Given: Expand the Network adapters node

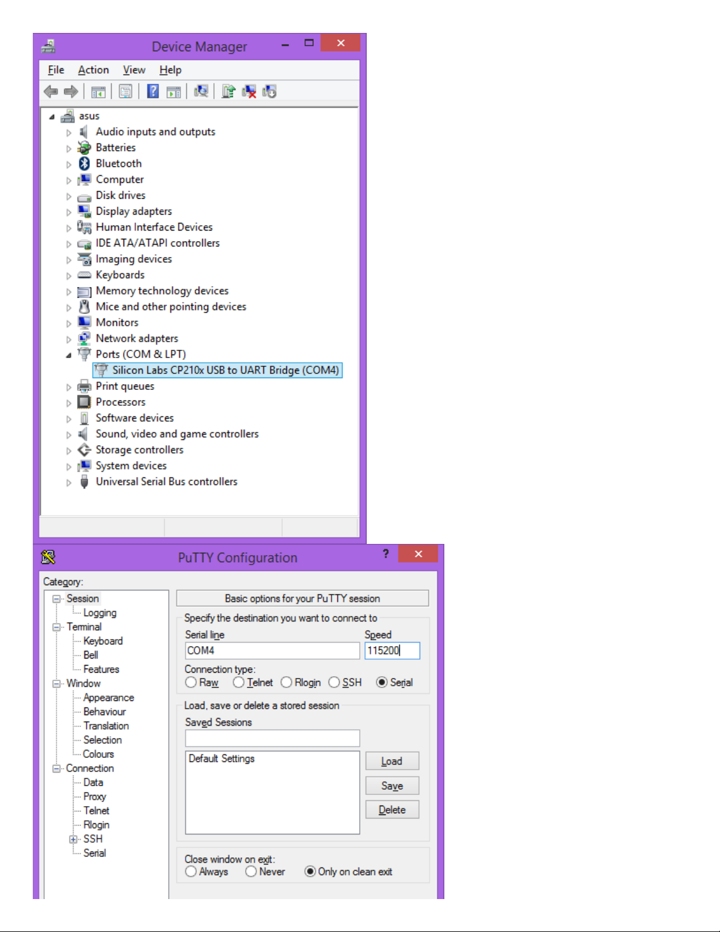Looking at the screenshot, I should tap(69, 339).
